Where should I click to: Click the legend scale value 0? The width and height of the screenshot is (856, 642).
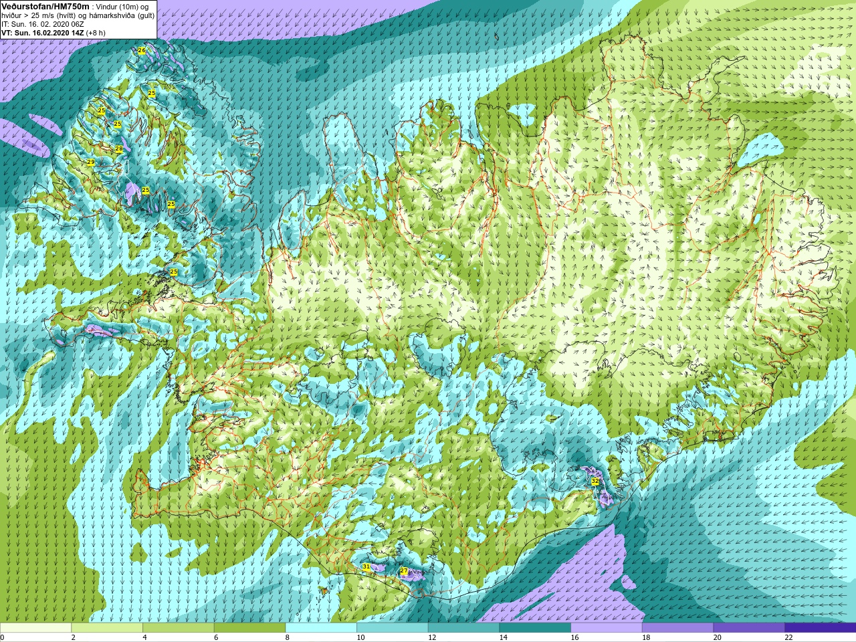coord(2,637)
